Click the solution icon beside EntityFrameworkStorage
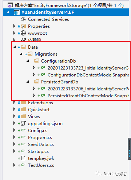Screen dimensions: 131x180 [x=10, y=5]
